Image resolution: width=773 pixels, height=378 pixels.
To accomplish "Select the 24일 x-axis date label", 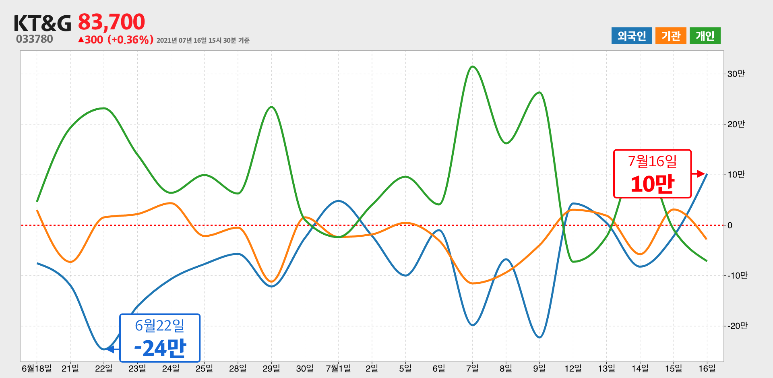I will pyautogui.click(x=171, y=368).
